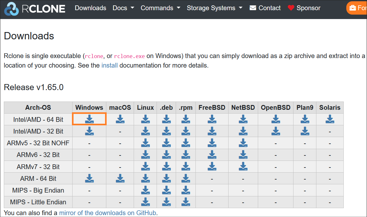Download .deb Intel/AMD 64 Bit package
Screen dimensions: 367x217
pos(166,119)
